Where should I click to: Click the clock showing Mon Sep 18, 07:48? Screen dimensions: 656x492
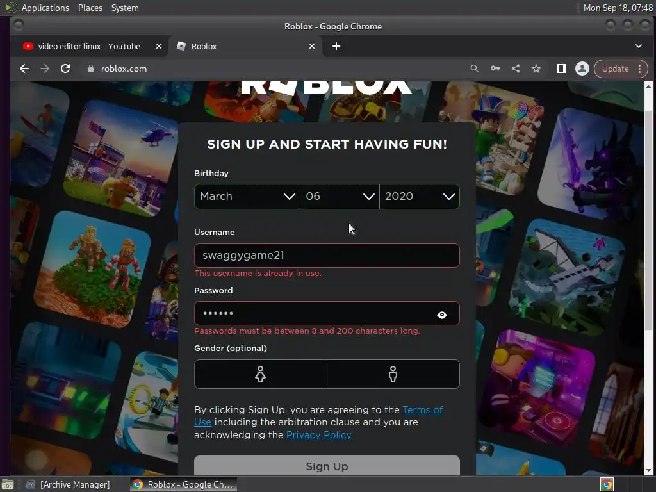[x=618, y=8]
